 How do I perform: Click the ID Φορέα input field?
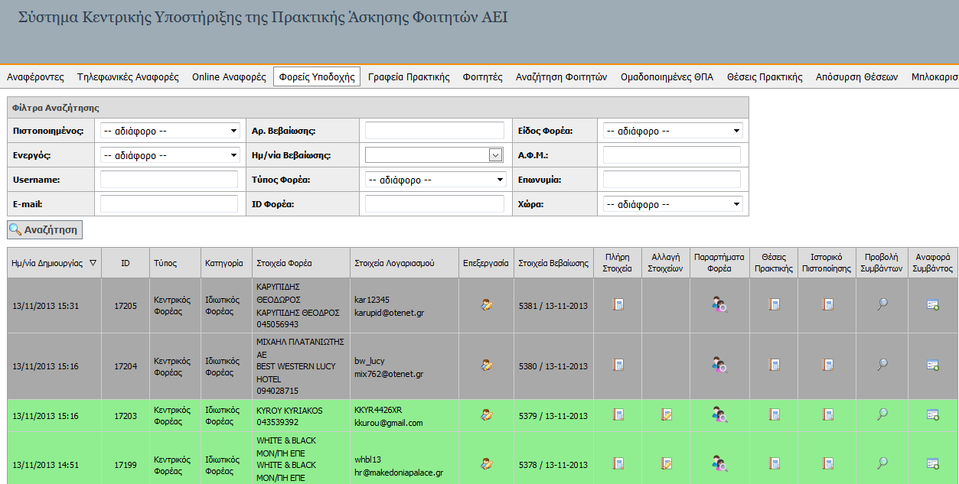click(x=435, y=204)
